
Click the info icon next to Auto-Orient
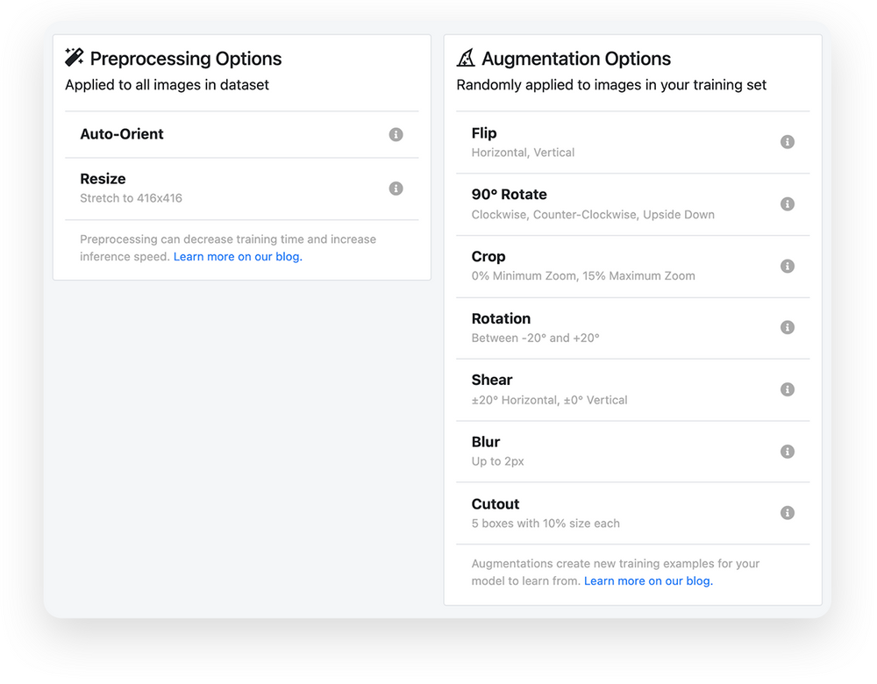click(396, 134)
